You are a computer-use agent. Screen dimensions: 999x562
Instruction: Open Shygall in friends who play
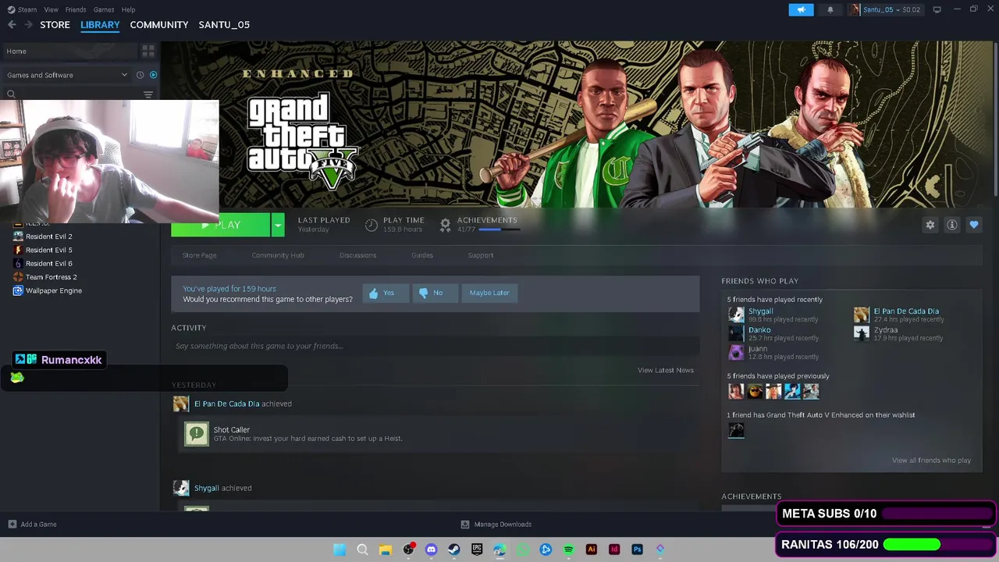(760, 311)
